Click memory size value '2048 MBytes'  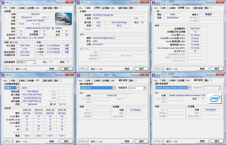coord(173,18)
